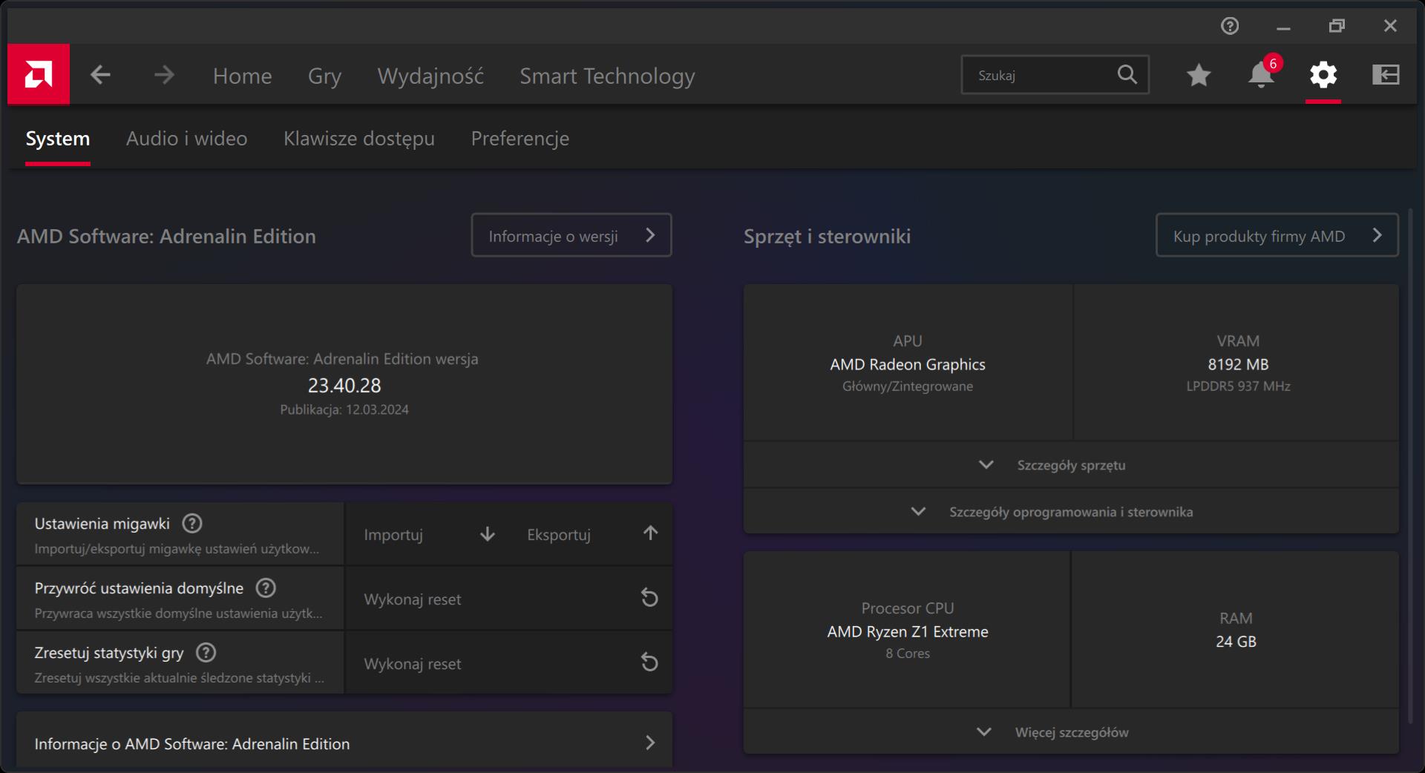Screen dimensions: 1425x773
Task: Restore down the AMD Software window
Action: pos(1337,26)
